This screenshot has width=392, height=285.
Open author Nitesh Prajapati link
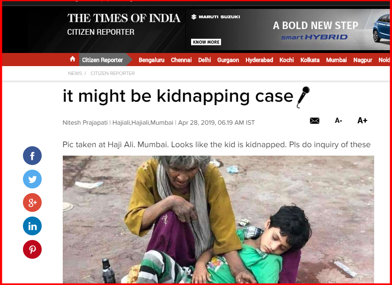coord(85,123)
